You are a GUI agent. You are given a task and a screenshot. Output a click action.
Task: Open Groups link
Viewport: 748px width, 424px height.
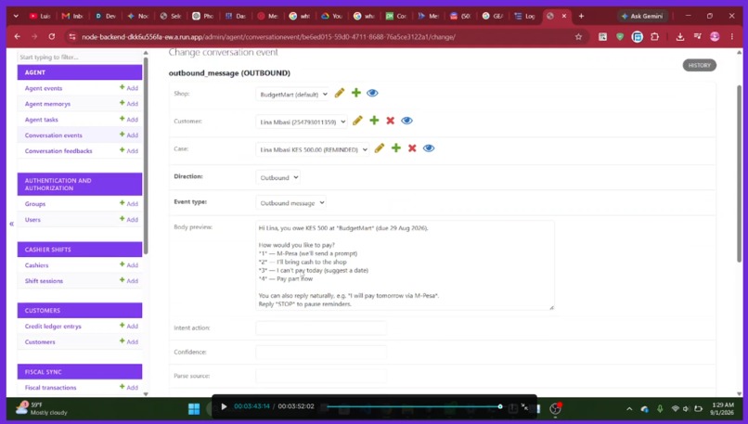click(x=35, y=204)
